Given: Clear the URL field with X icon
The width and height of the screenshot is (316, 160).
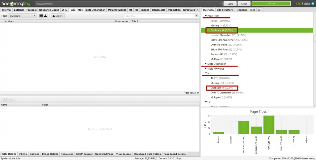Looking at the screenshot, I should (x=221, y=4).
